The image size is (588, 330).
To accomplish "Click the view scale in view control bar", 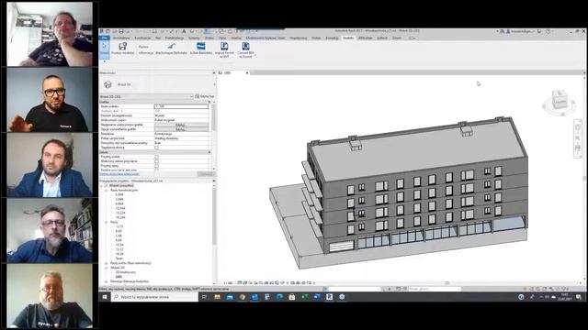I will coord(229,283).
